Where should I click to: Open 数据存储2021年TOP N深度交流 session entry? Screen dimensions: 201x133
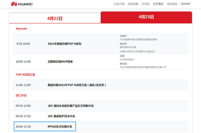point(77,85)
